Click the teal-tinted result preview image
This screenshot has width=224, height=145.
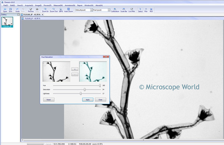pos(93,72)
